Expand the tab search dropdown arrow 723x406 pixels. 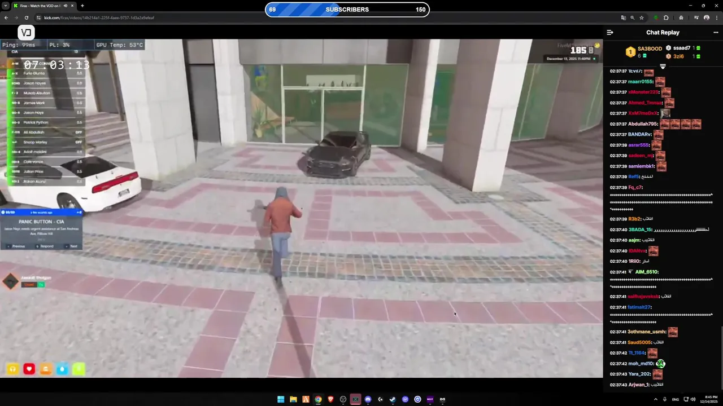click(x=5, y=6)
